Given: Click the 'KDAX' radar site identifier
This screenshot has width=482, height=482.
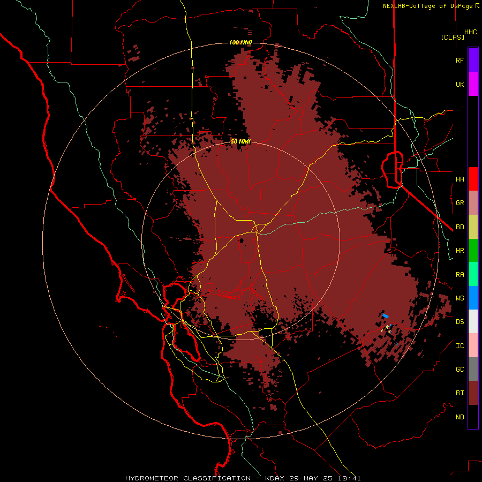Looking at the screenshot, I should point(275,478).
